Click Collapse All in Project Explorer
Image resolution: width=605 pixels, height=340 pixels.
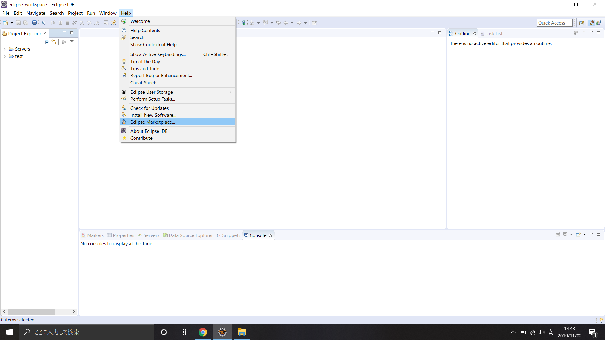tap(47, 42)
